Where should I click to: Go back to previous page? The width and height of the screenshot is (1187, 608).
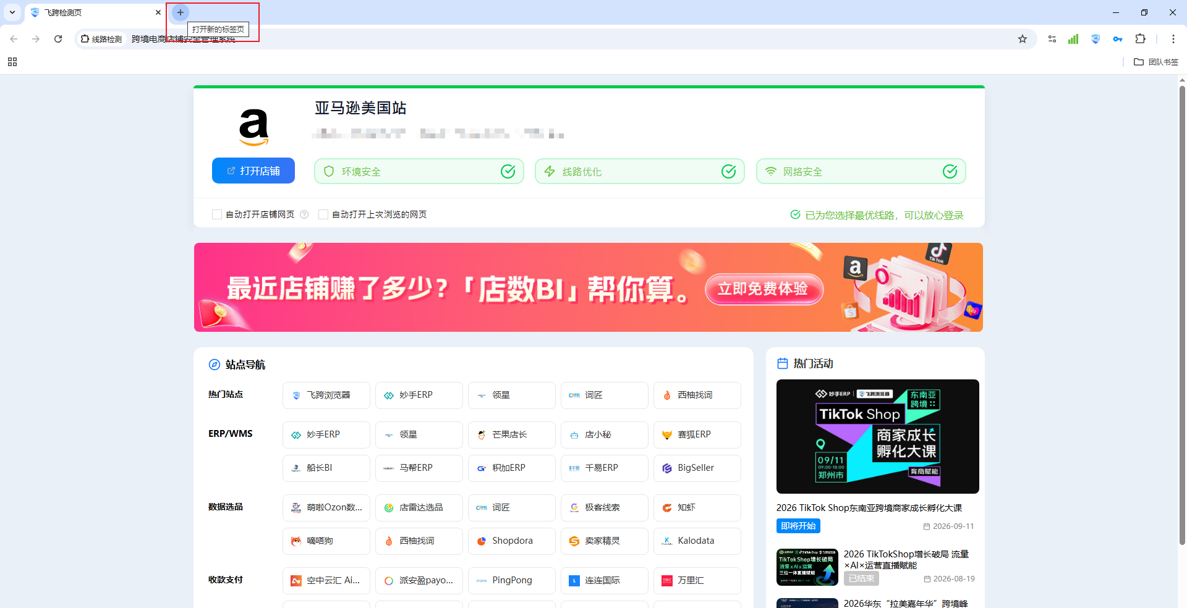(14, 39)
